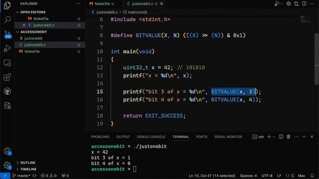
Task: Open the GitHub view in activity bar
Action: [7, 91]
